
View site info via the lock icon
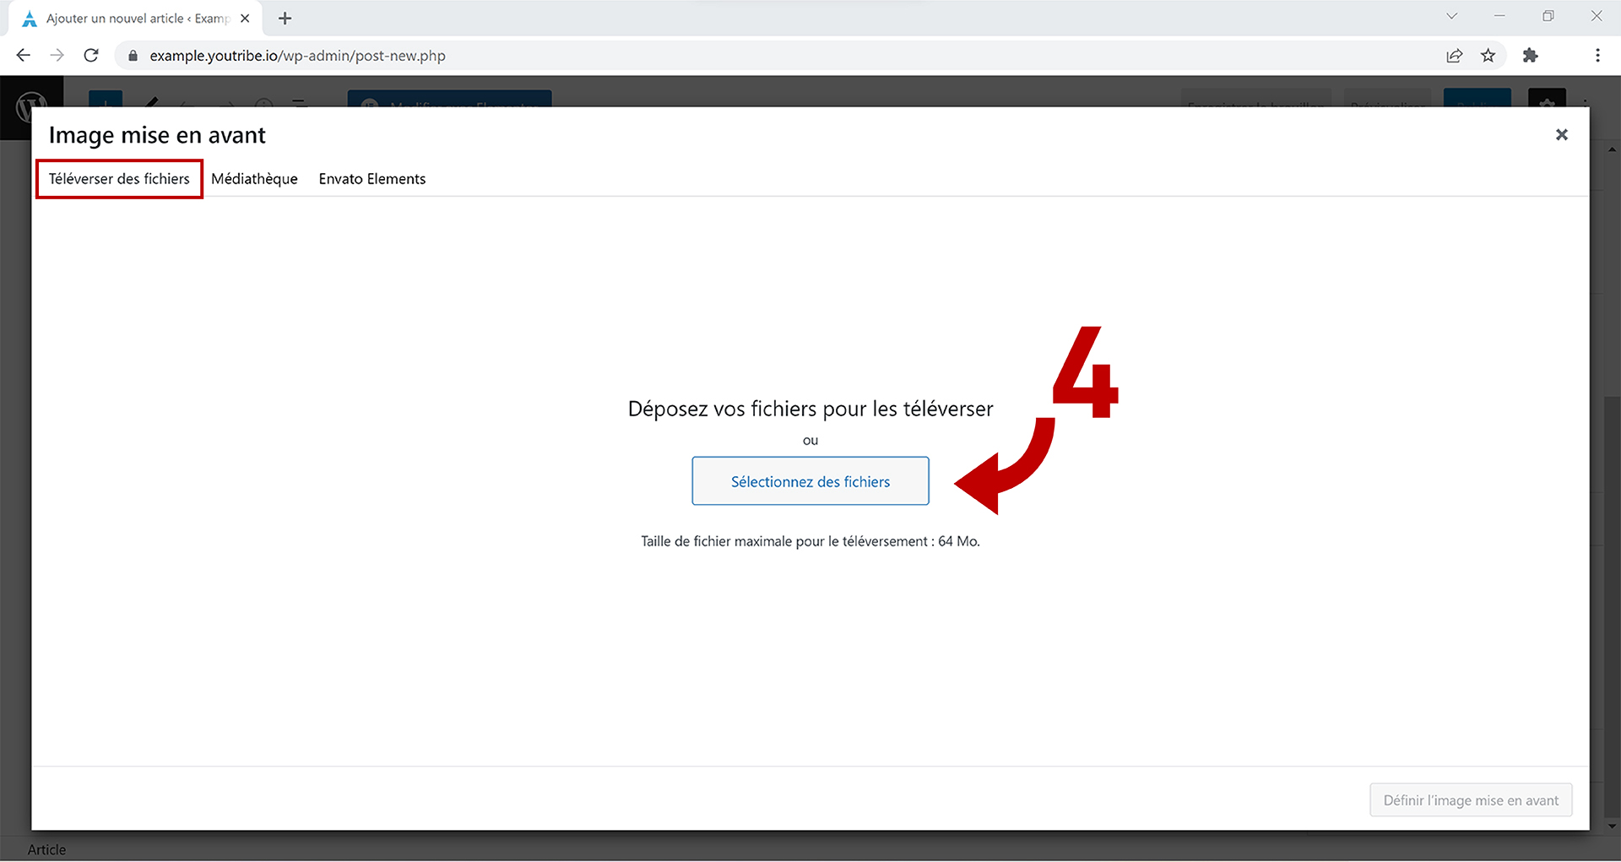[x=133, y=56]
